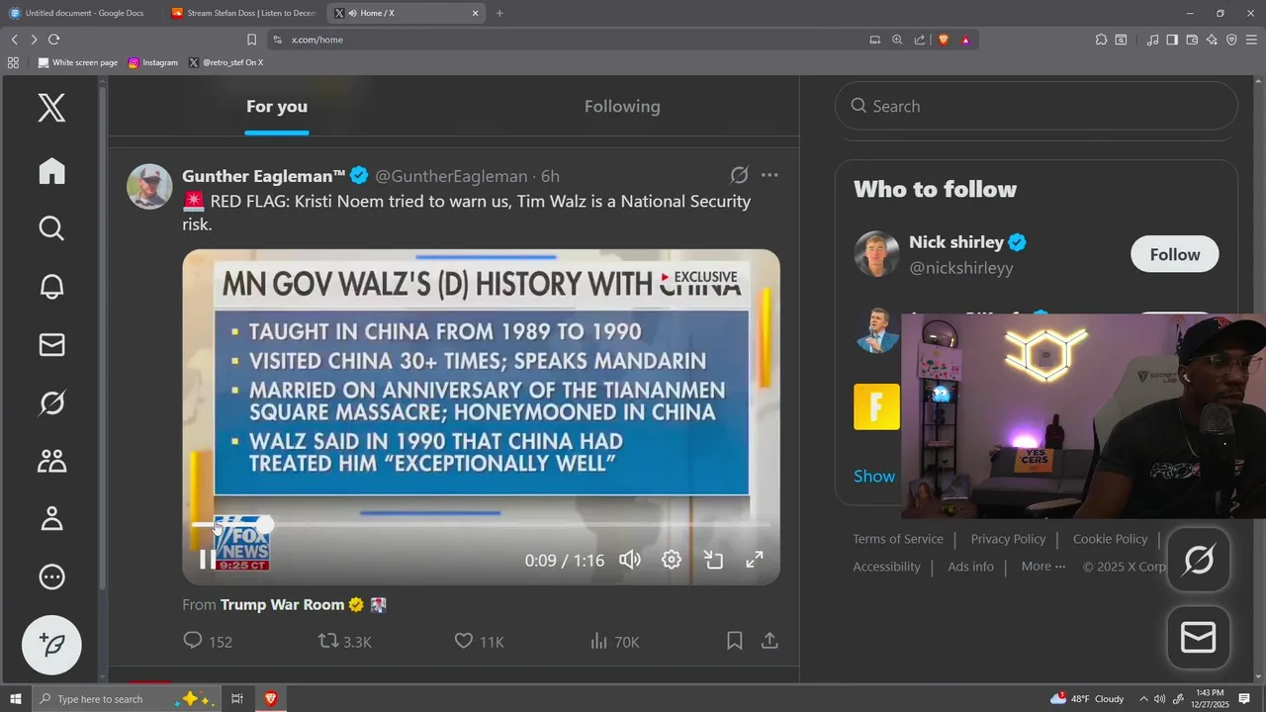Click the Brave Rewards triangle icon
1266x712 pixels.
tap(965, 40)
